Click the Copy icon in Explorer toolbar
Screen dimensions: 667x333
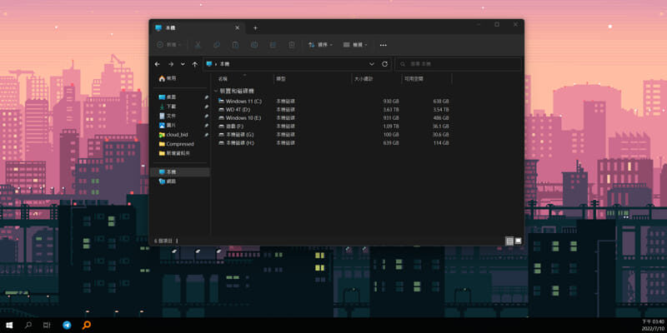pos(217,45)
